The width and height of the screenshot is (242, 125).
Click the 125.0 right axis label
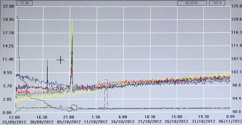pyautogui.click(x=236, y=6)
